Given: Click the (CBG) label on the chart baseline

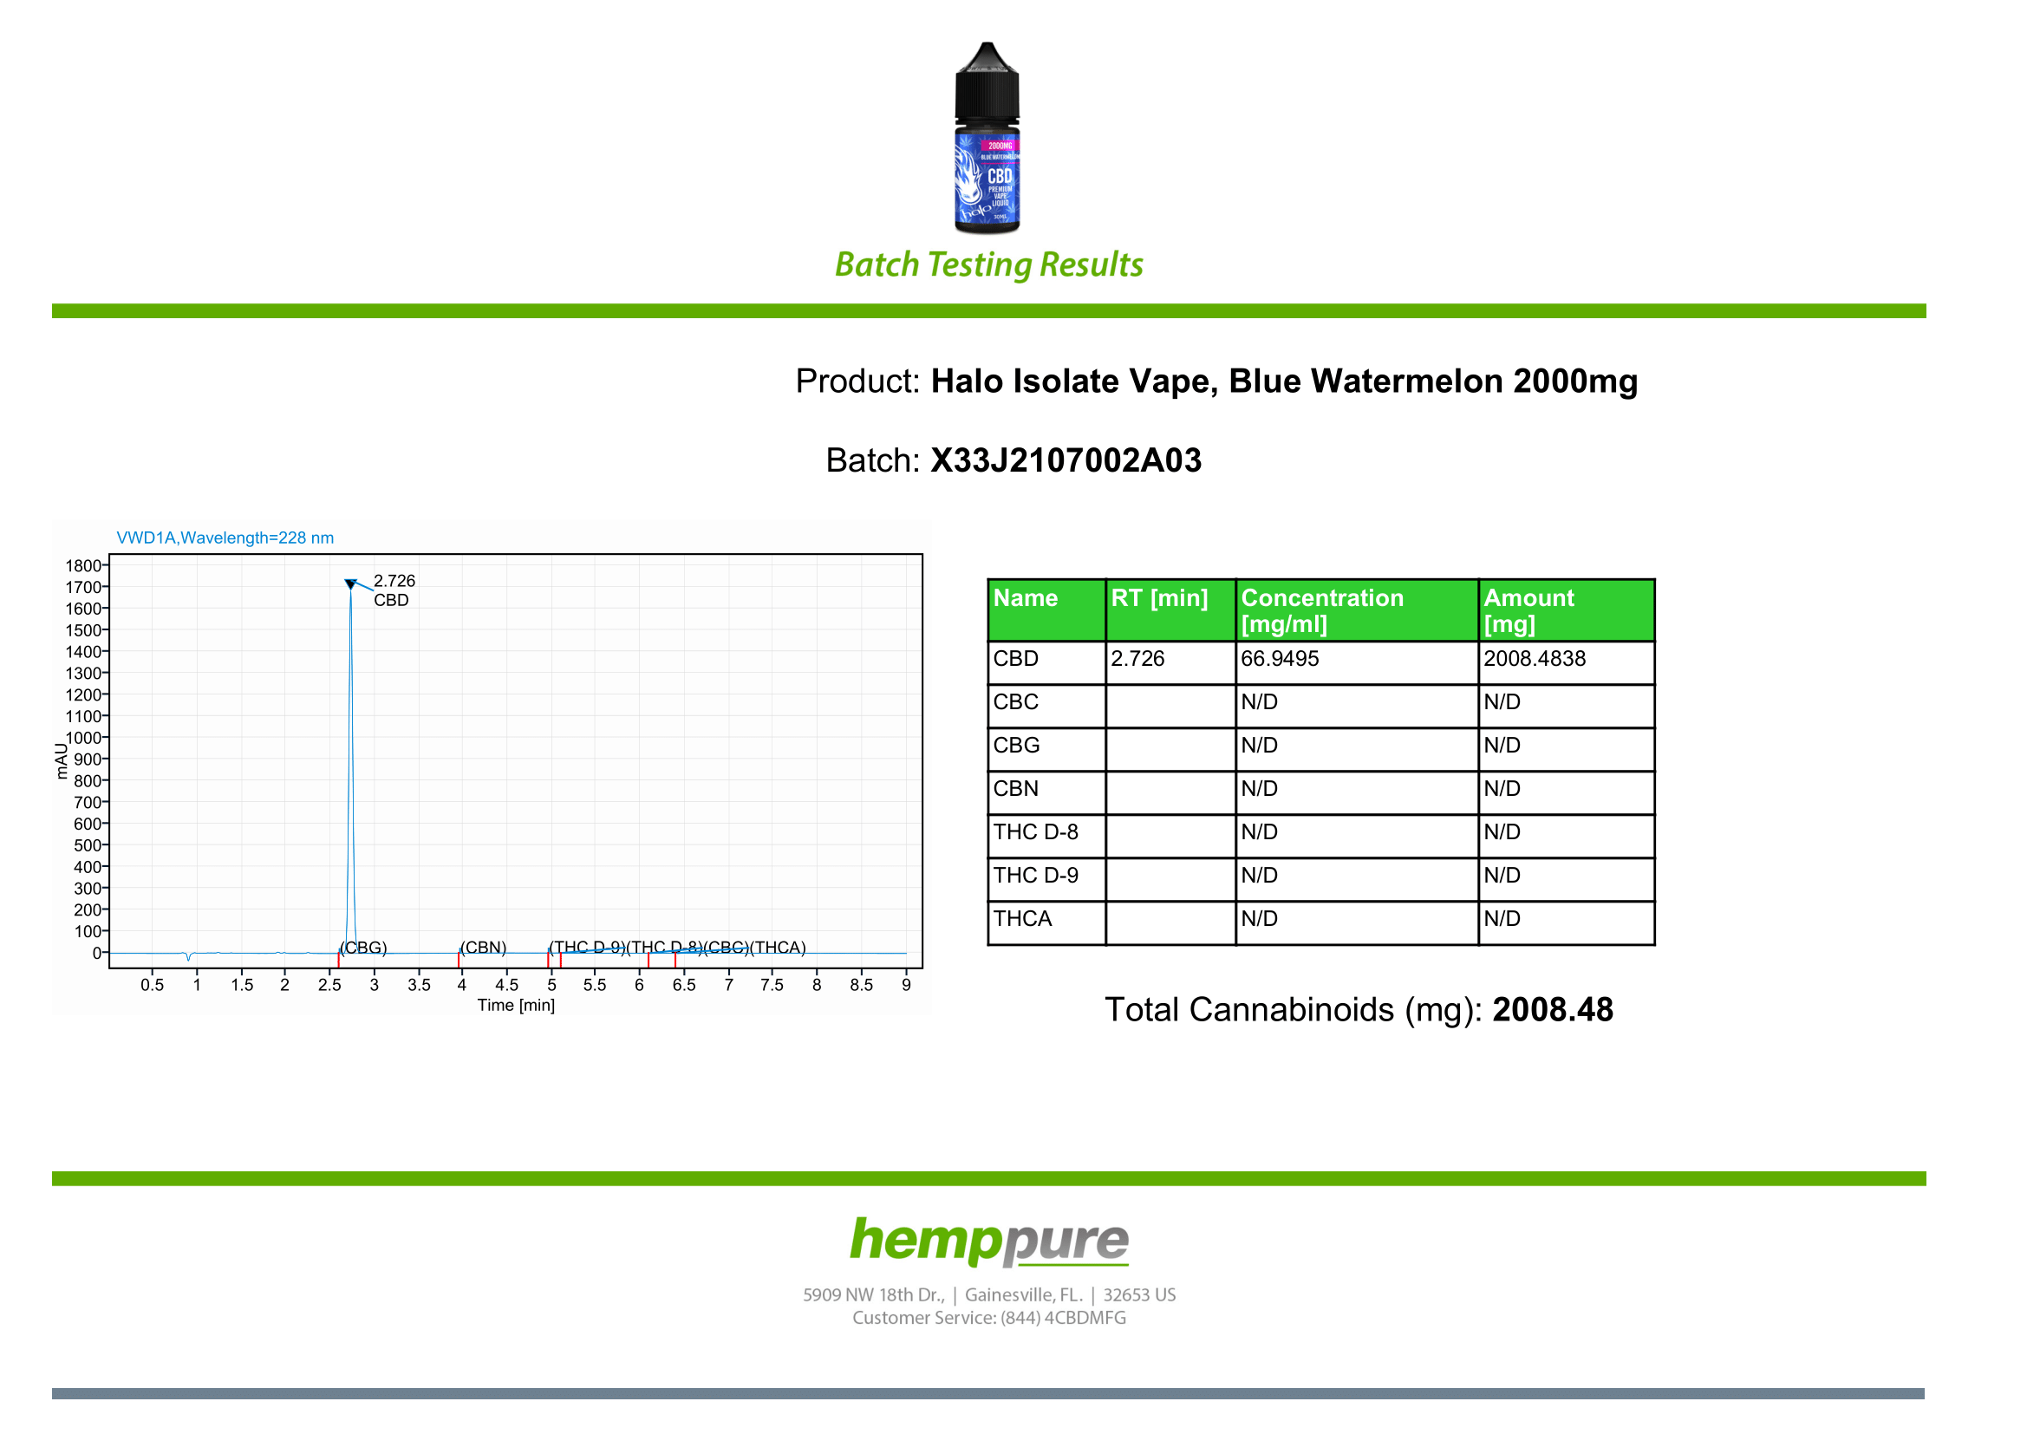Looking at the screenshot, I should [364, 948].
